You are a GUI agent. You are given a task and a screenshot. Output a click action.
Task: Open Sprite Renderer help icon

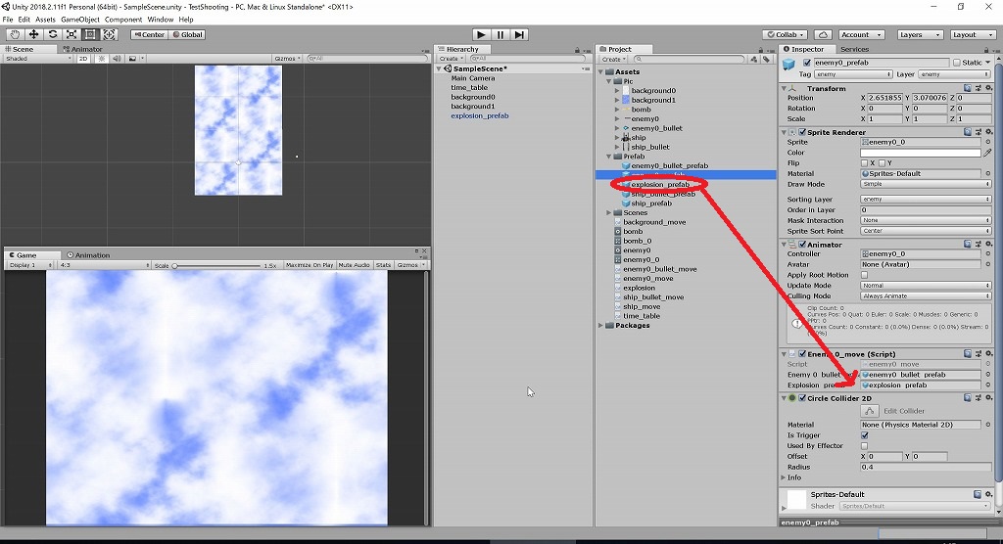click(968, 132)
